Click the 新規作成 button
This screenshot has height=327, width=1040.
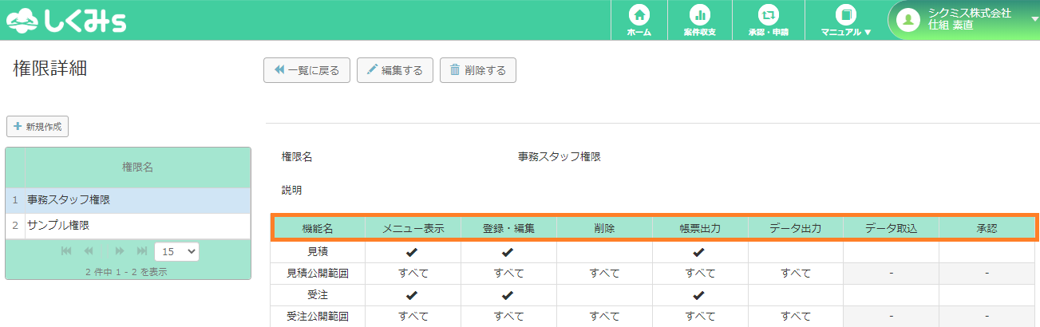click(38, 127)
